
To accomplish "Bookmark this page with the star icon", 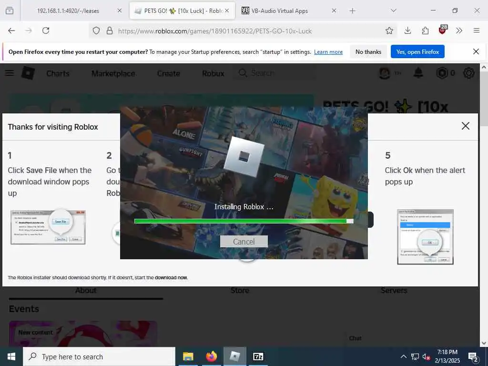I will [389, 30].
